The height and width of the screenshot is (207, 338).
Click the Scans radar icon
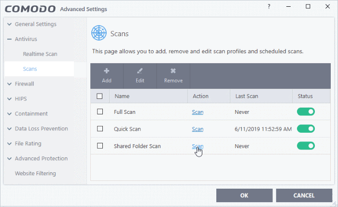(99, 33)
